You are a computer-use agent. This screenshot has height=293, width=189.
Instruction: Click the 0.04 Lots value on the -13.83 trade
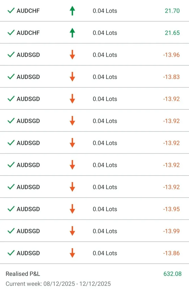[x=105, y=77]
